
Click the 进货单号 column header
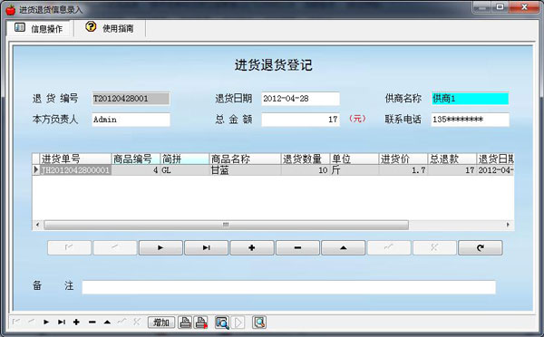[75, 159]
